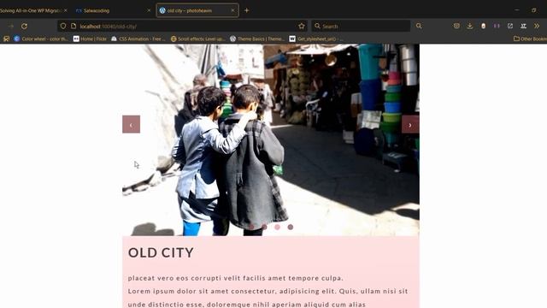Click the OLD CITY heading
The height and width of the screenshot is (308, 547).
click(x=161, y=252)
